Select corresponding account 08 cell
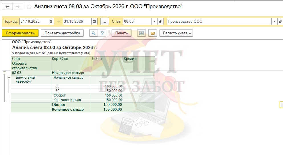Viewport: 283px width, 155px height. click(71, 86)
